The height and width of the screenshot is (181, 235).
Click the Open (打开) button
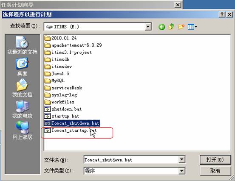pos(215,160)
